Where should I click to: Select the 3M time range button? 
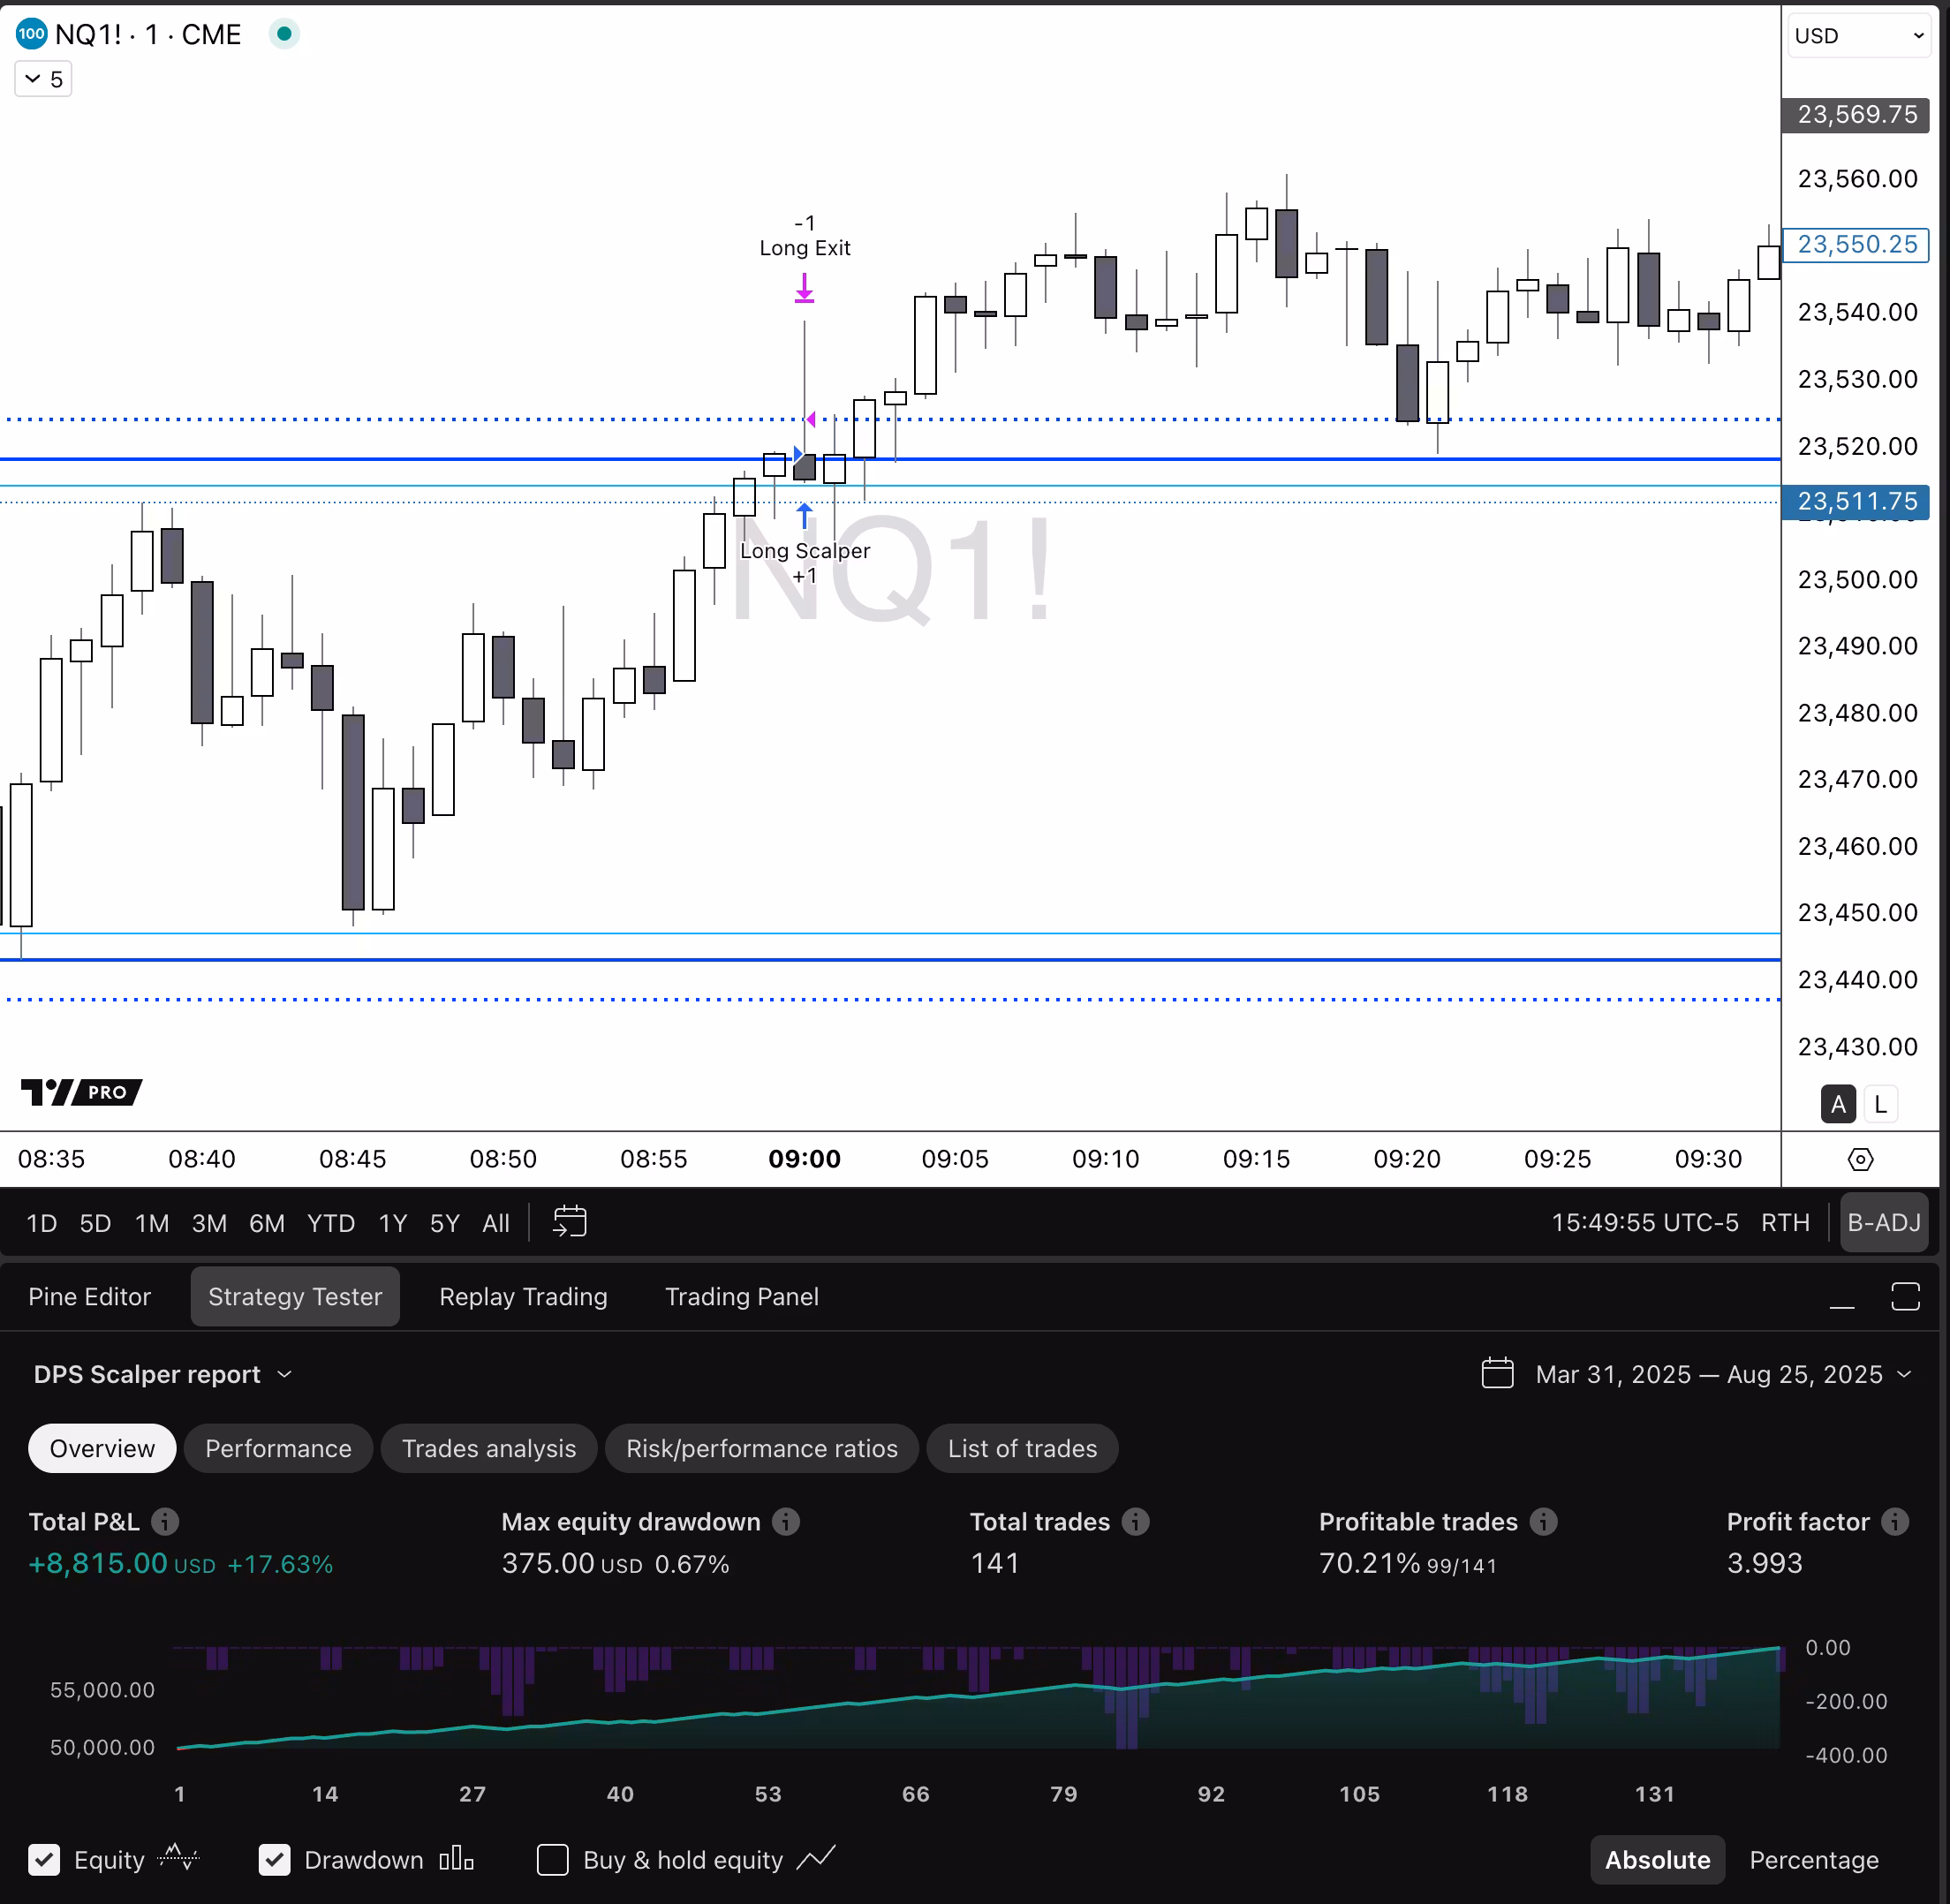[209, 1223]
